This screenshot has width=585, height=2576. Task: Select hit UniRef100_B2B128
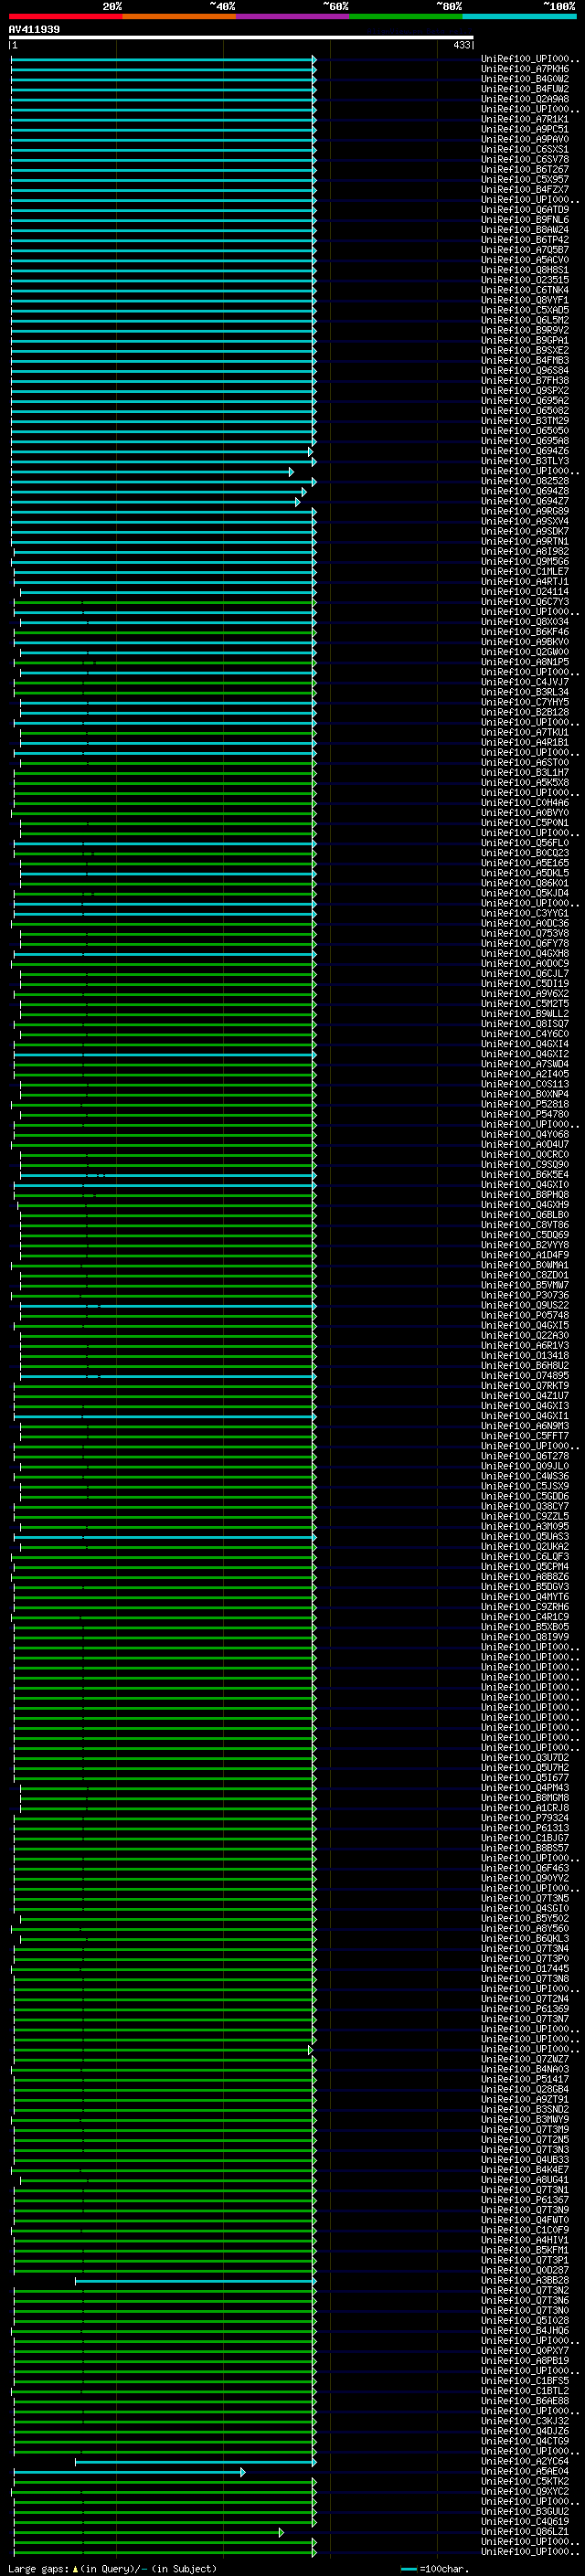525,712
